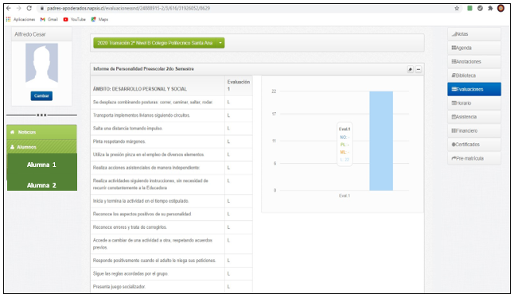Screen dimensions: 514x298
Task: Select Alumna 2 in the sidebar
Action: pyautogui.click(x=41, y=185)
